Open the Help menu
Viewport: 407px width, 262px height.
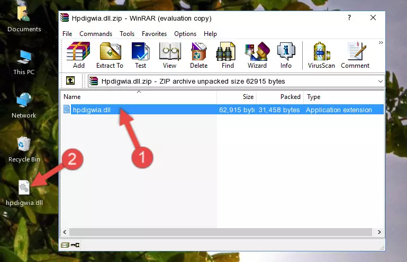click(210, 34)
